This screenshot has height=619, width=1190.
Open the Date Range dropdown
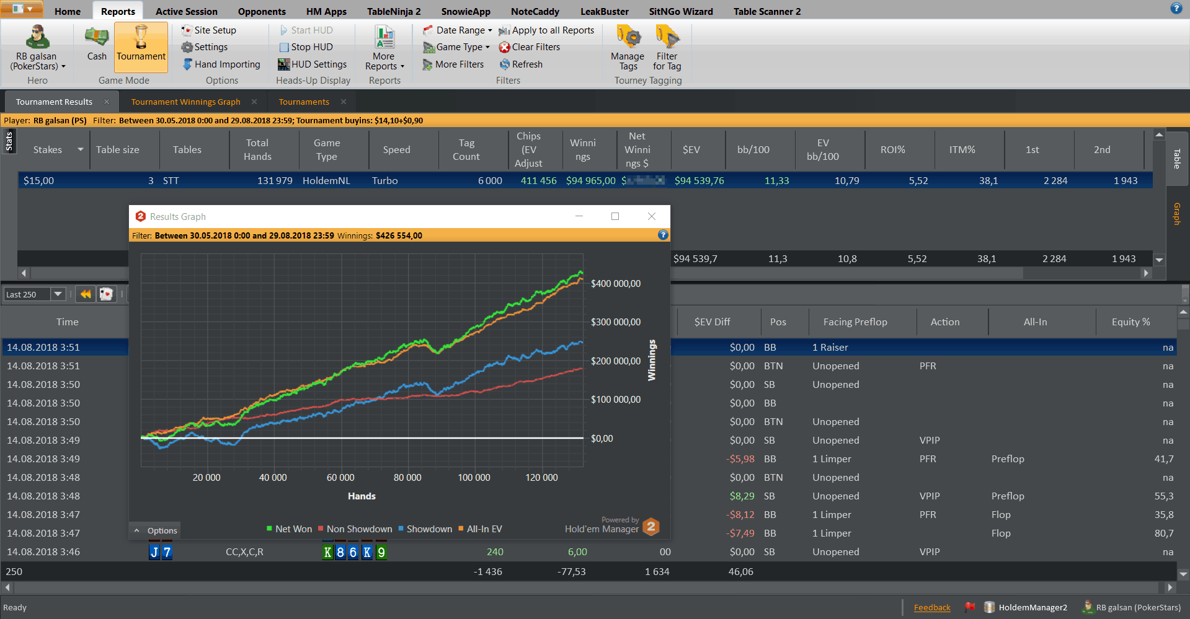click(458, 30)
